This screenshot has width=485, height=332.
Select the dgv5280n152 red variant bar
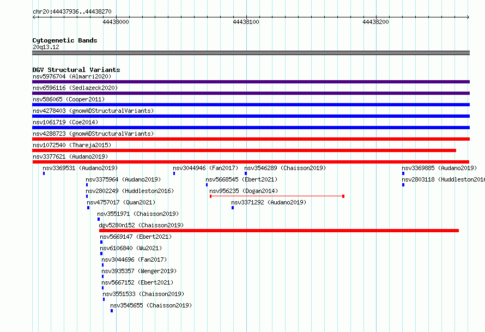pyautogui.click(x=278, y=231)
